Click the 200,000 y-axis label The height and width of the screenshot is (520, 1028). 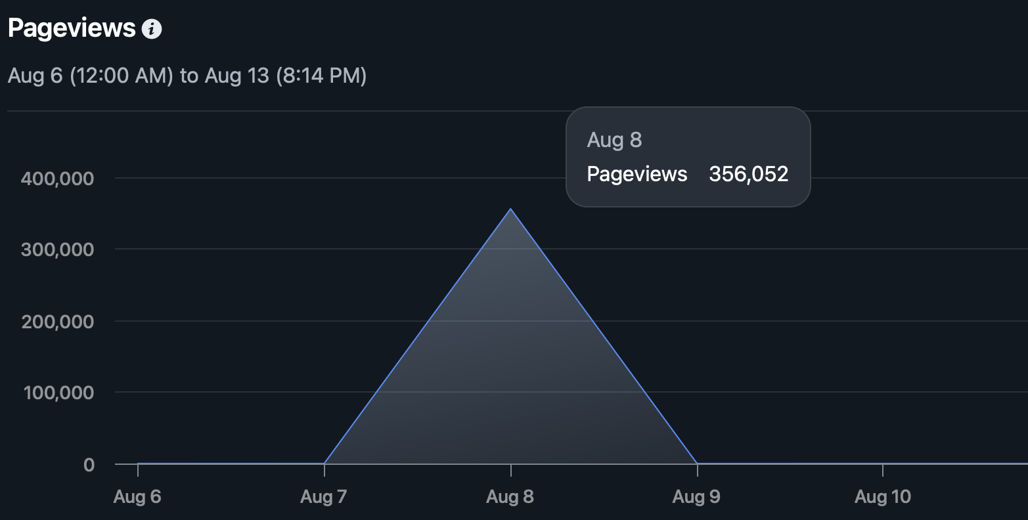click(x=58, y=322)
